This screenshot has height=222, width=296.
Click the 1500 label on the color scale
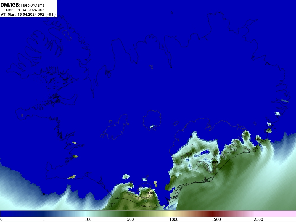(216, 219)
